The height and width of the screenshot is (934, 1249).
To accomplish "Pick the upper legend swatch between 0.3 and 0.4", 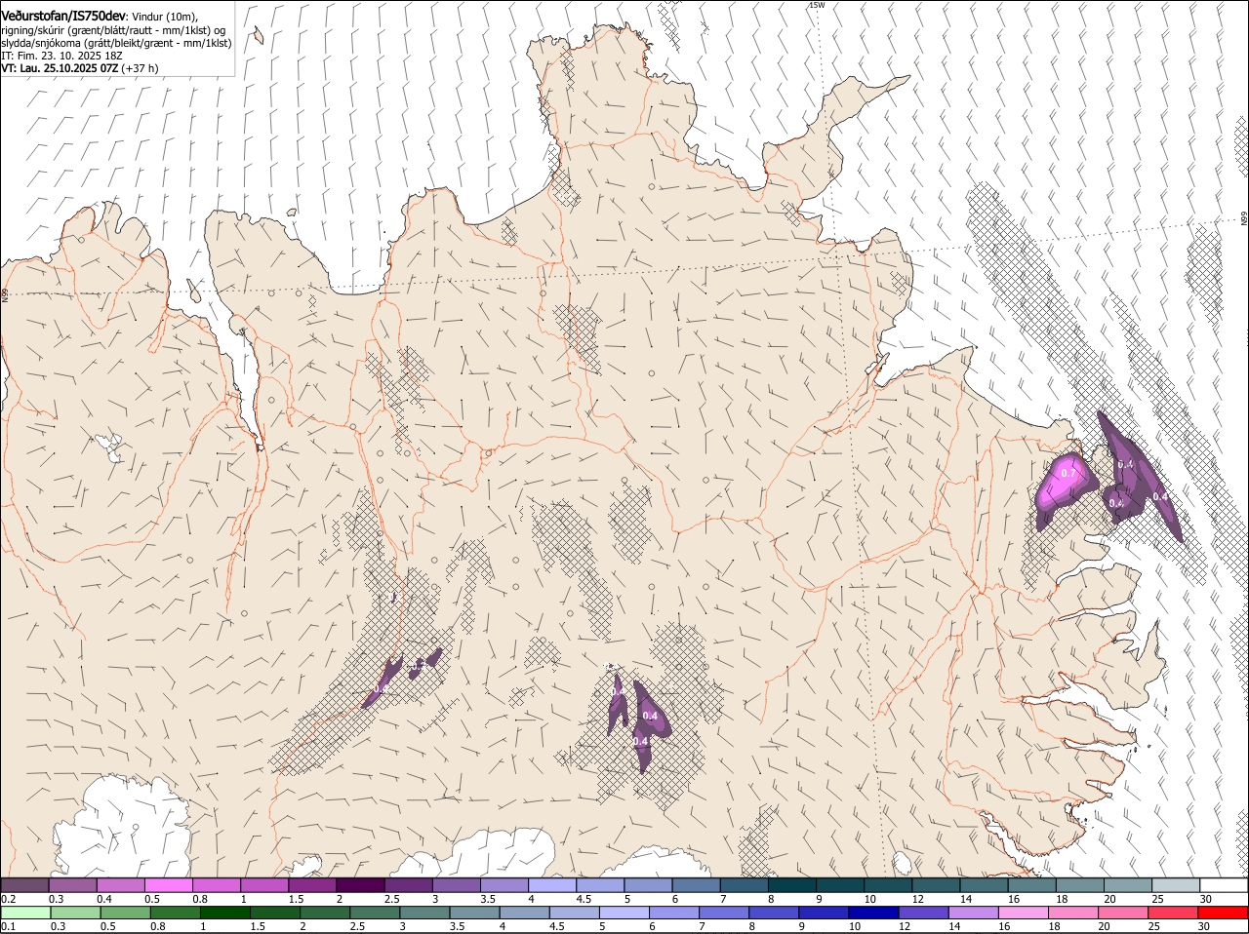I will click(x=73, y=884).
